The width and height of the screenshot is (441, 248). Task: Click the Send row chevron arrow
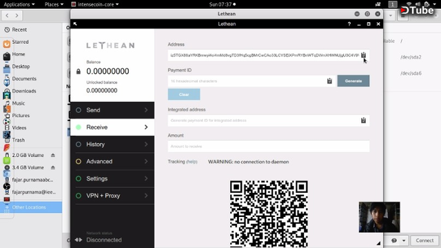[x=146, y=110]
